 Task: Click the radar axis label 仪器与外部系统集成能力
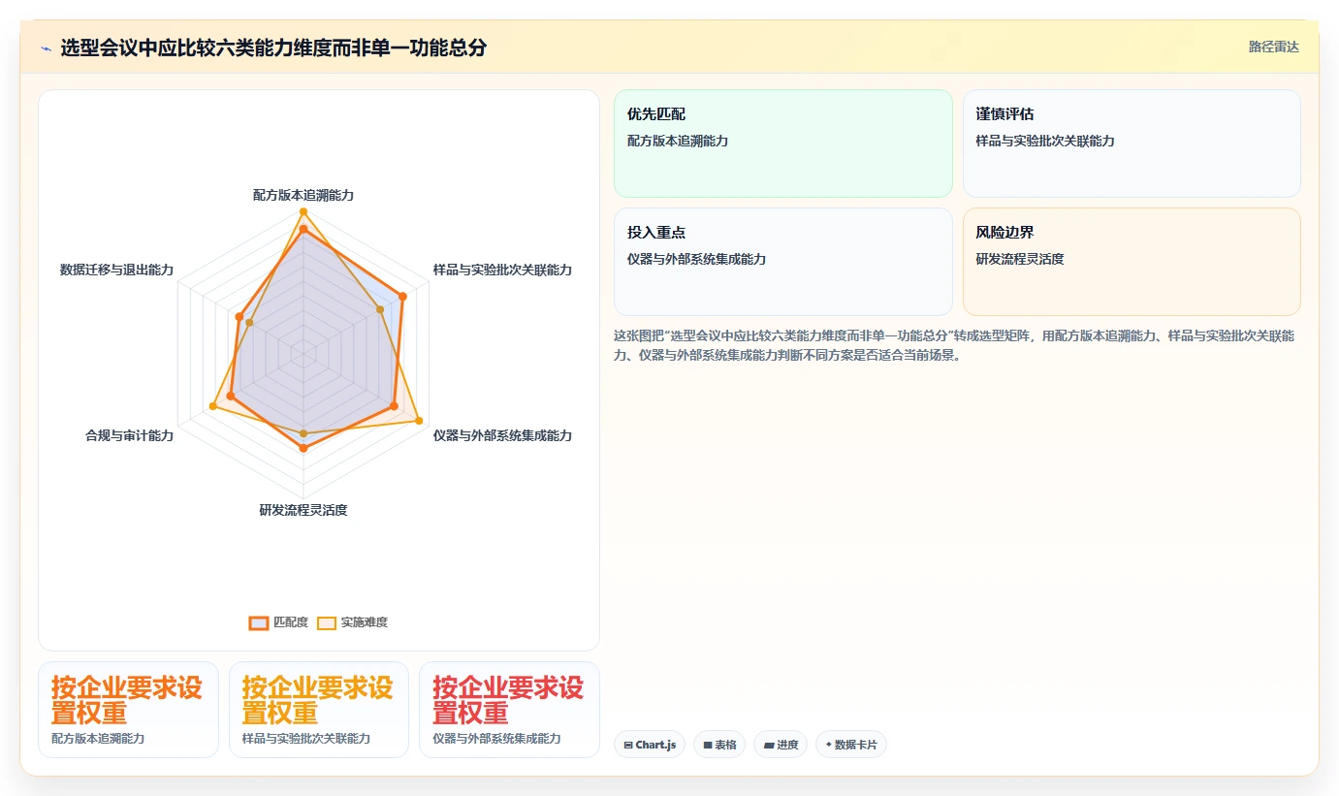click(x=502, y=435)
